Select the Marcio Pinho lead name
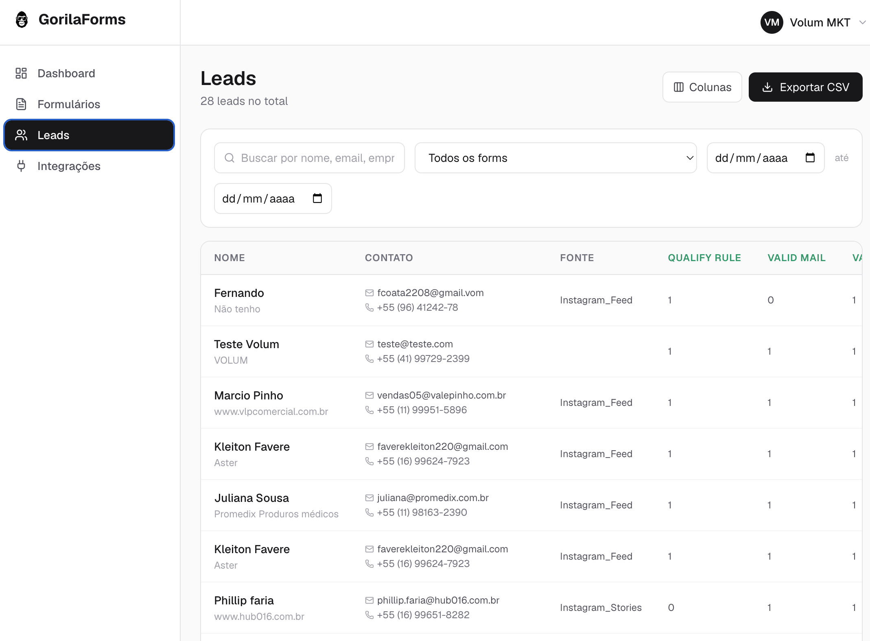 [x=249, y=395]
